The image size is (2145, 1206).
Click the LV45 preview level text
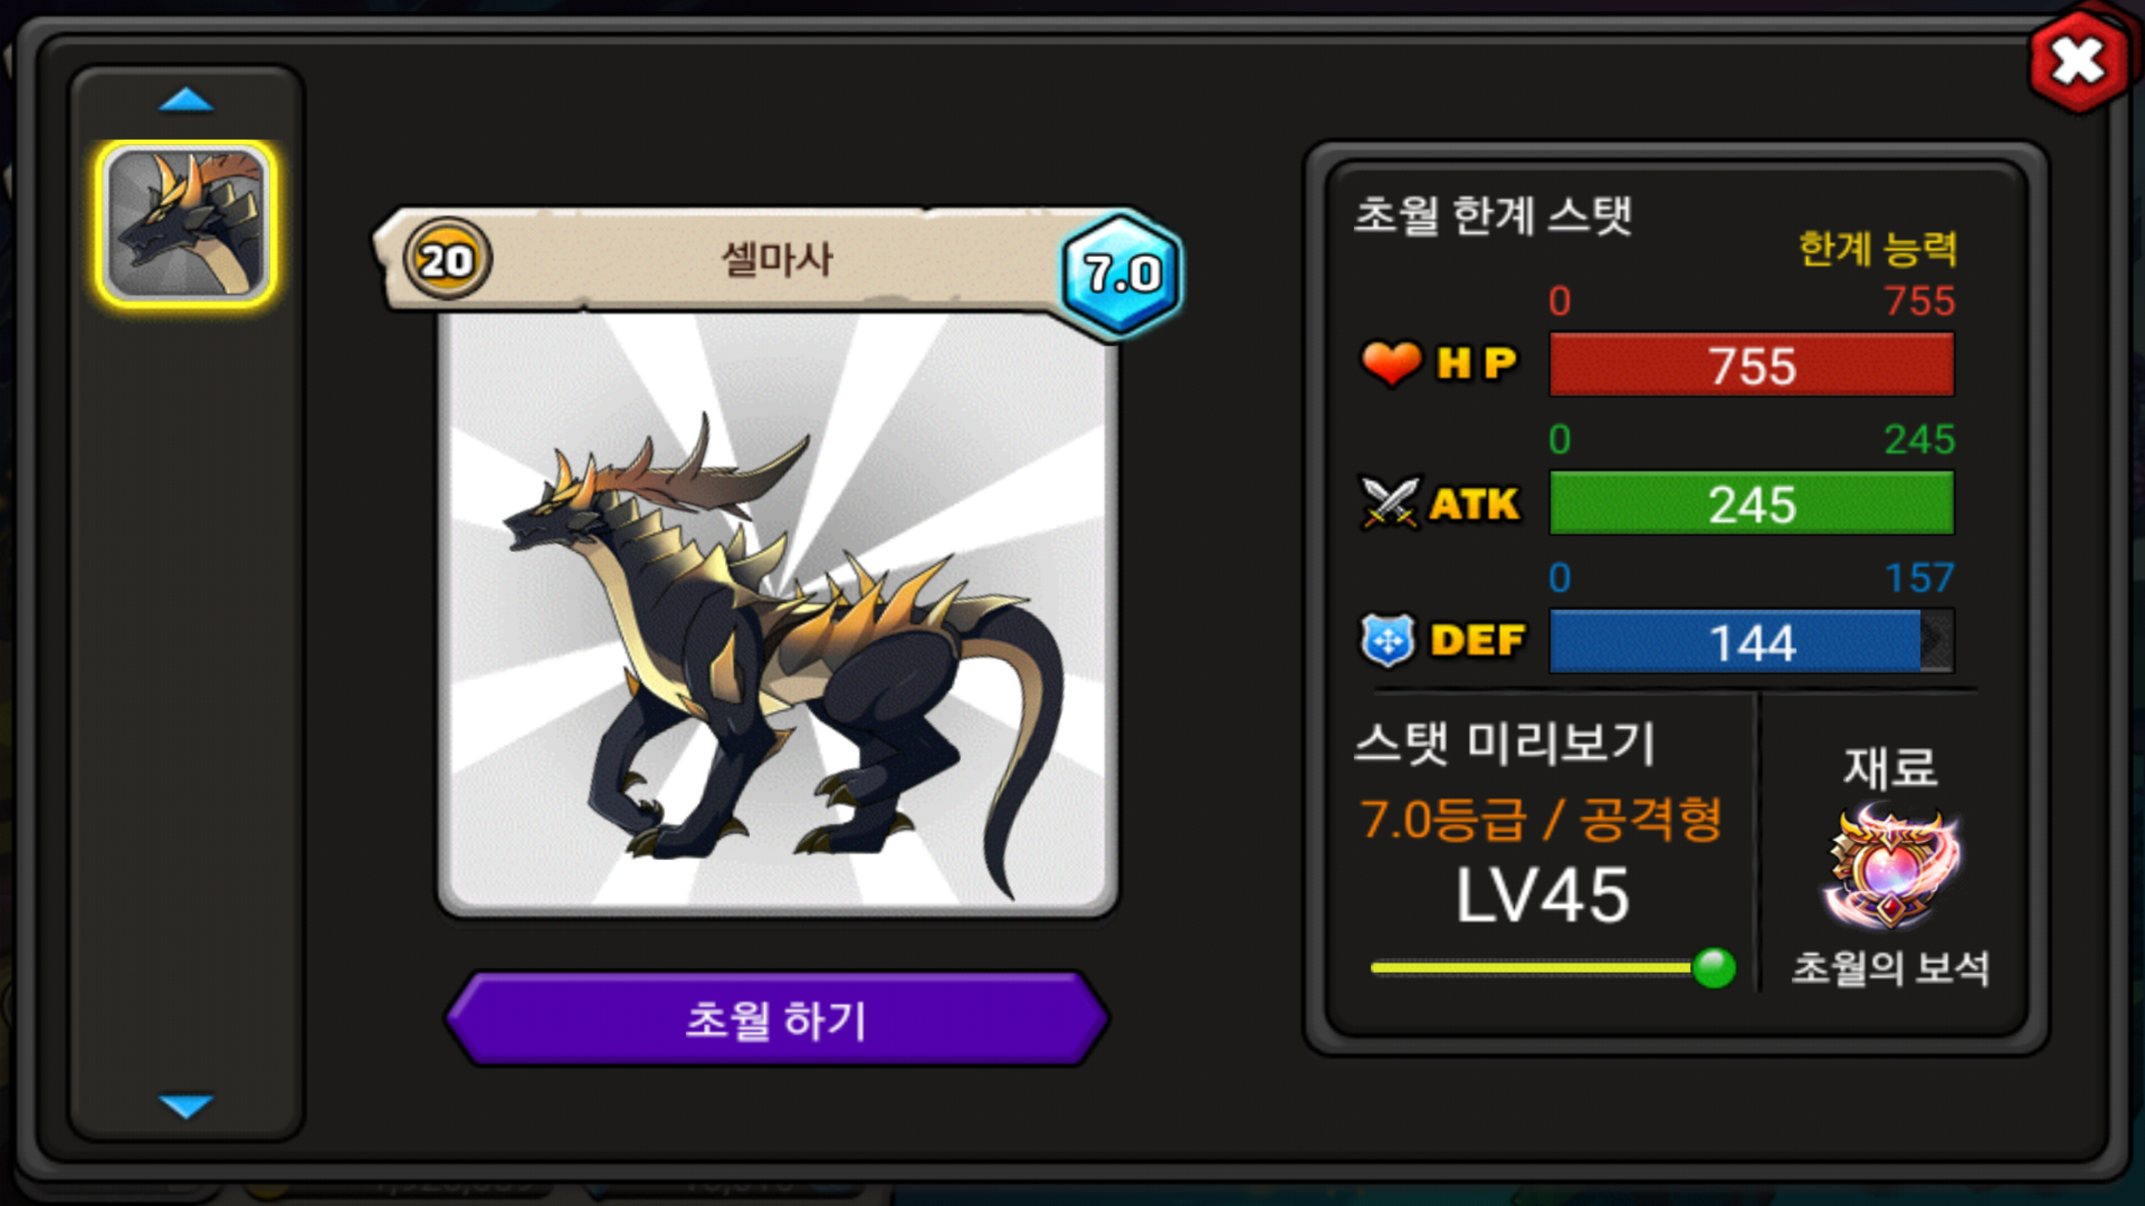tap(1543, 895)
